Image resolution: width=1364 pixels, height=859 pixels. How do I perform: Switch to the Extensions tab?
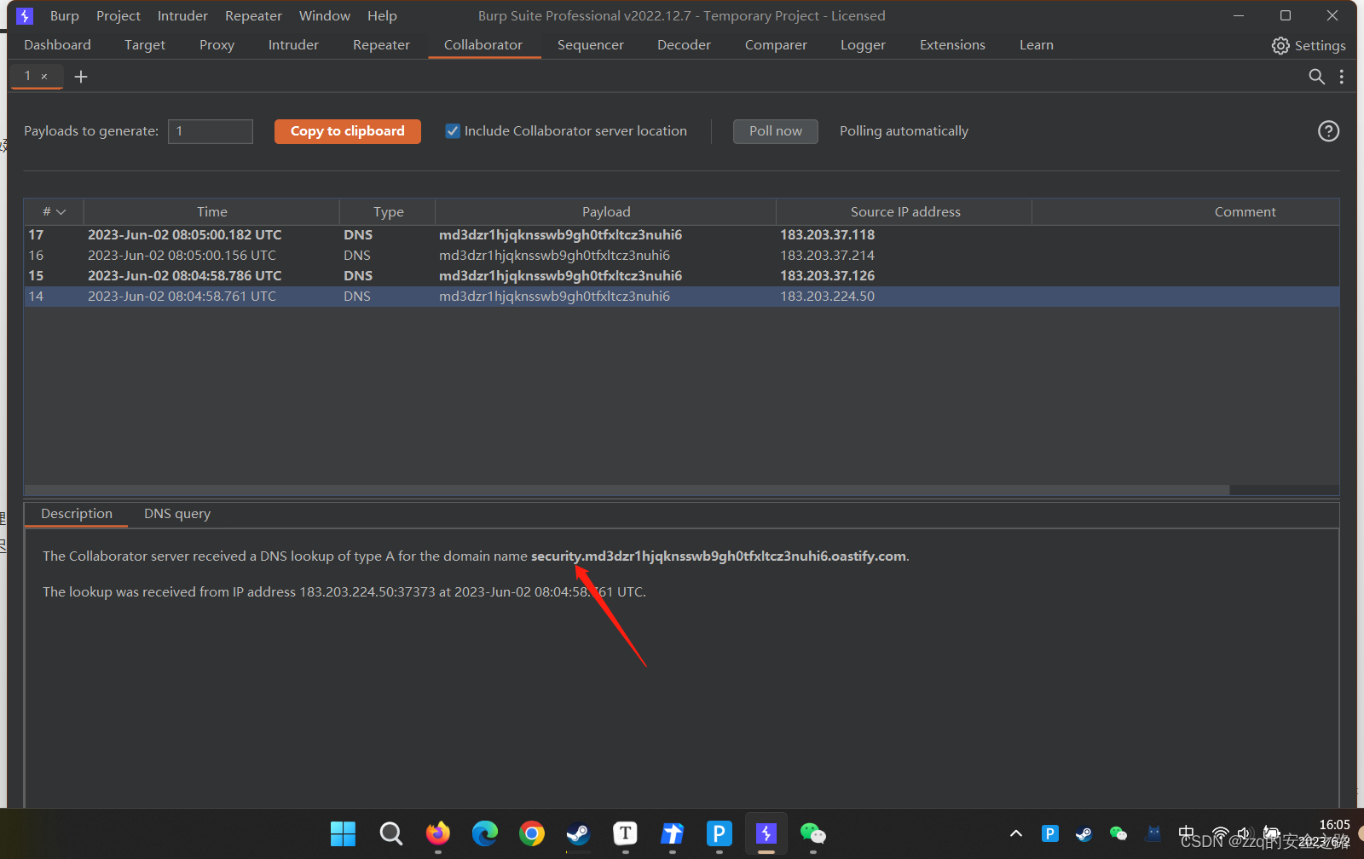952,45
